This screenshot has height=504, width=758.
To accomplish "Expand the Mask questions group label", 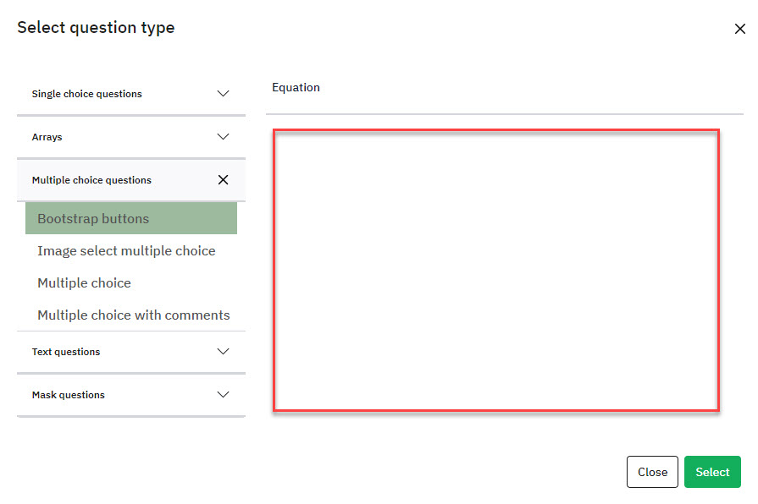I will 69,395.
